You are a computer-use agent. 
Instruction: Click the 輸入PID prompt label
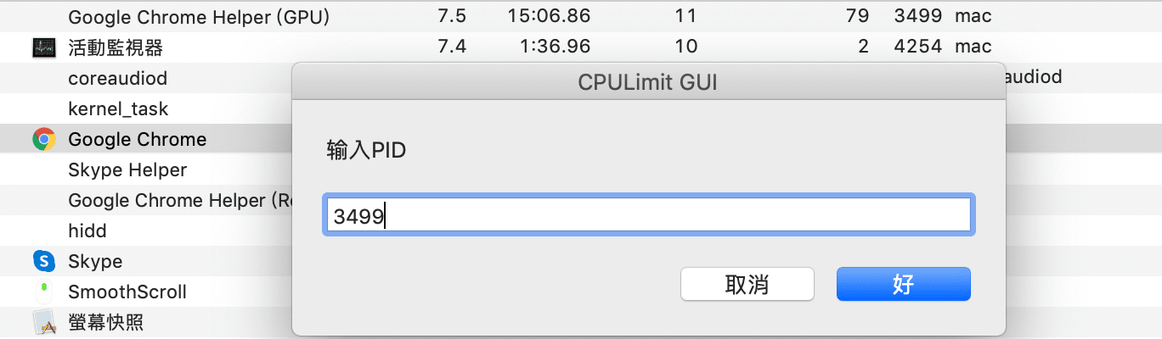[366, 151]
